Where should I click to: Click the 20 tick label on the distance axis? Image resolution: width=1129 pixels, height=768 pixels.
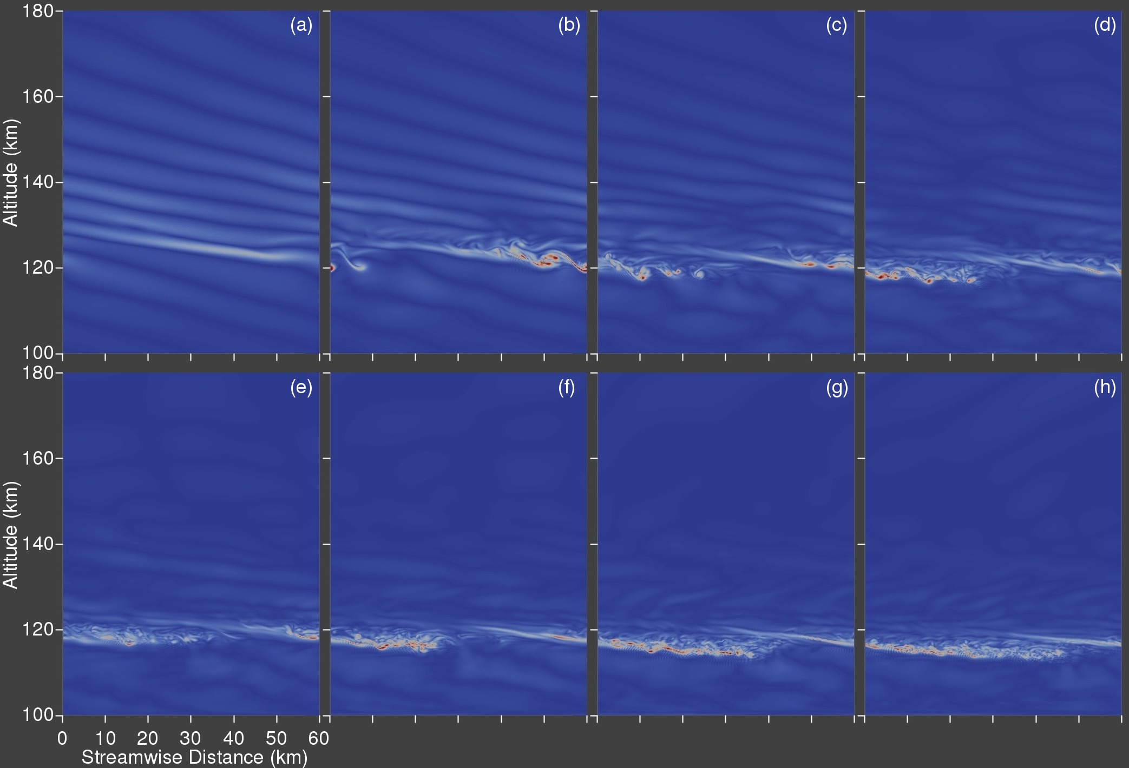pyautogui.click(x=148, y=738)
